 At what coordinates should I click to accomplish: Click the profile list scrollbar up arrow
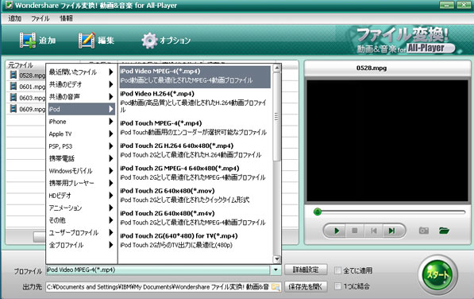click(x=276, y=68)
